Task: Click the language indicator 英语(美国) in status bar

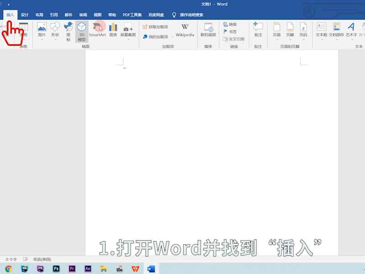Action: [x=42, y=259]
